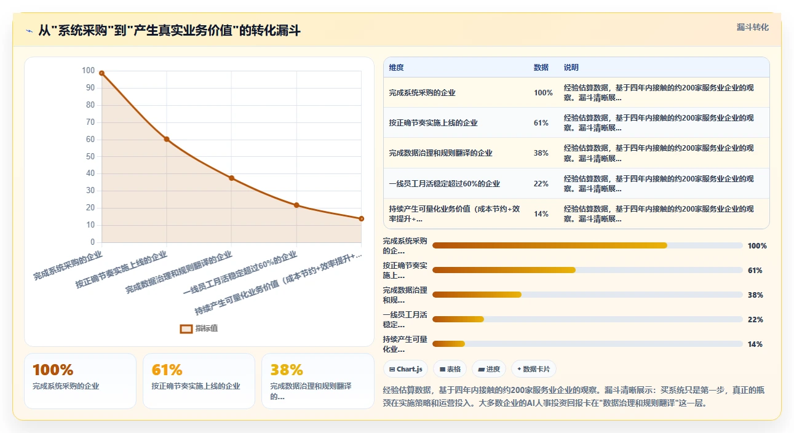The width and height of the screenshot is (794, 433).
Task: Click the 维度 column header
Action: (x=396, y=68)
